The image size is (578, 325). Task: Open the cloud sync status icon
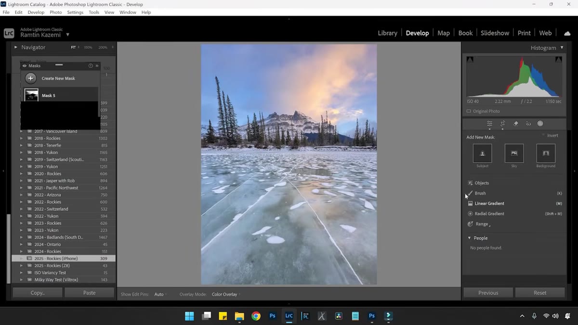[x=567, y=33]
